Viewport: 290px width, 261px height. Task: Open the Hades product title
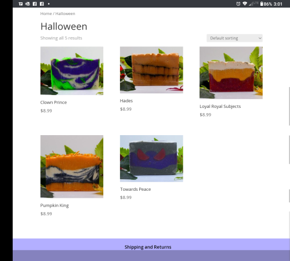tap(126, 101)
